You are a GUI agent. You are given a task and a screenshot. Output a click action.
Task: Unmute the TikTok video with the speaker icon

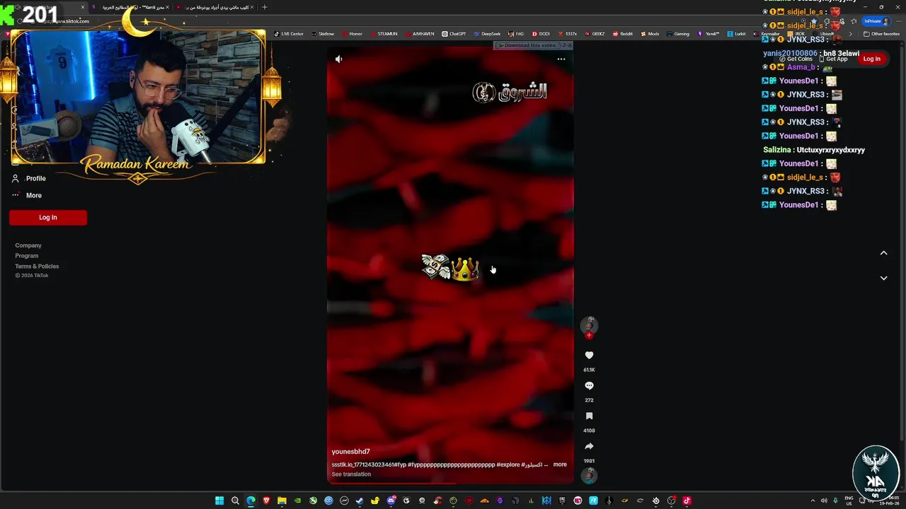(x=338, y=59)
